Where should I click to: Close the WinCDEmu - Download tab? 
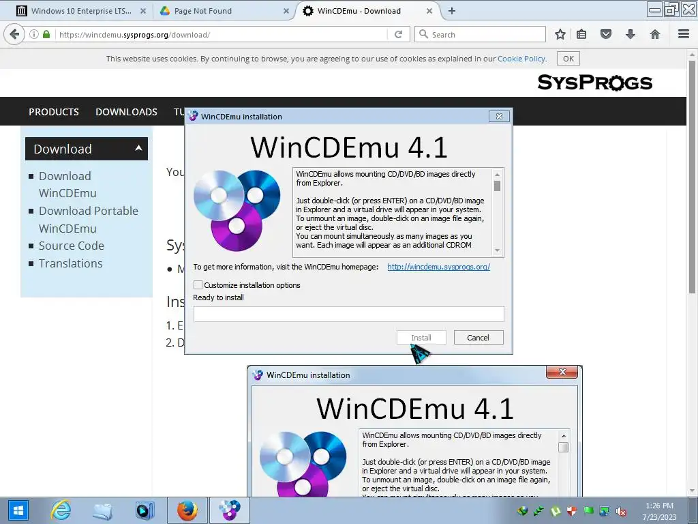coord(429,11)
